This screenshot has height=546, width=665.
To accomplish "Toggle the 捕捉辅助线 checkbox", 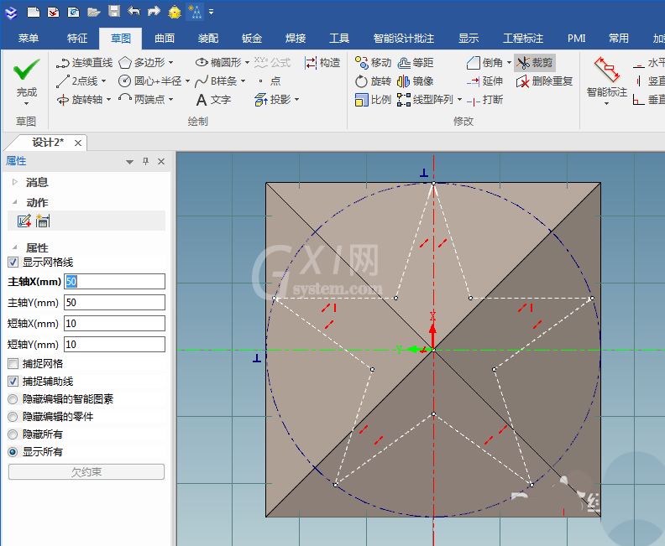I will point(13,382).
